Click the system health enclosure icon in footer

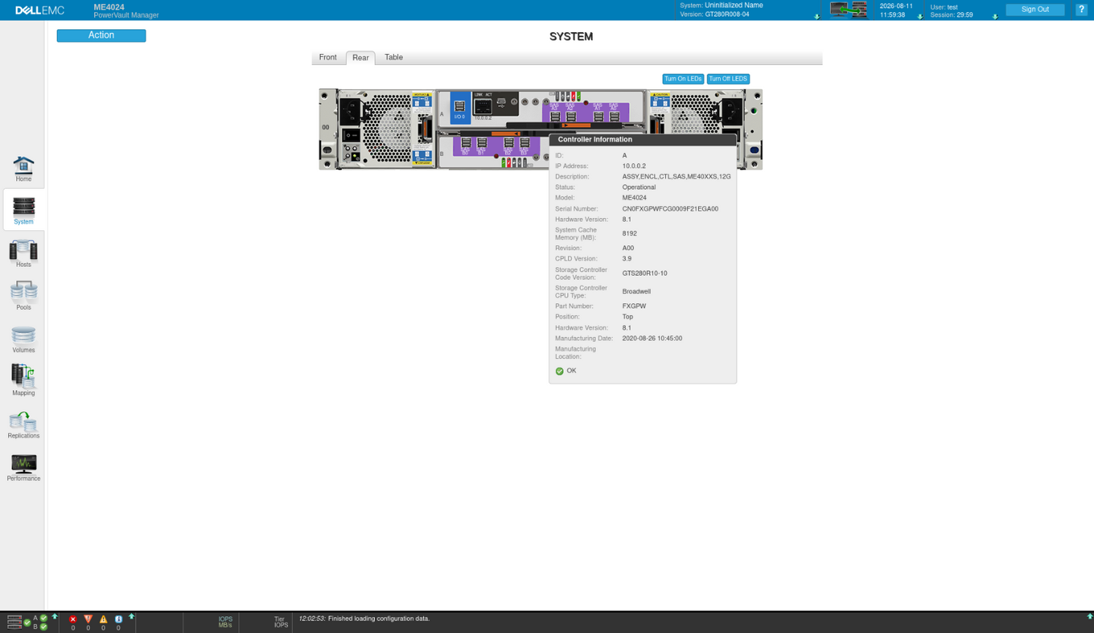point(15,622)
